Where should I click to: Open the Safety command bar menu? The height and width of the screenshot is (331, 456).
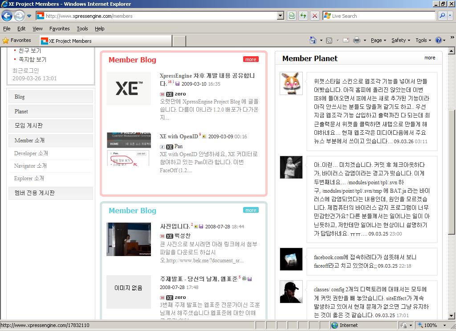(401, 40)
